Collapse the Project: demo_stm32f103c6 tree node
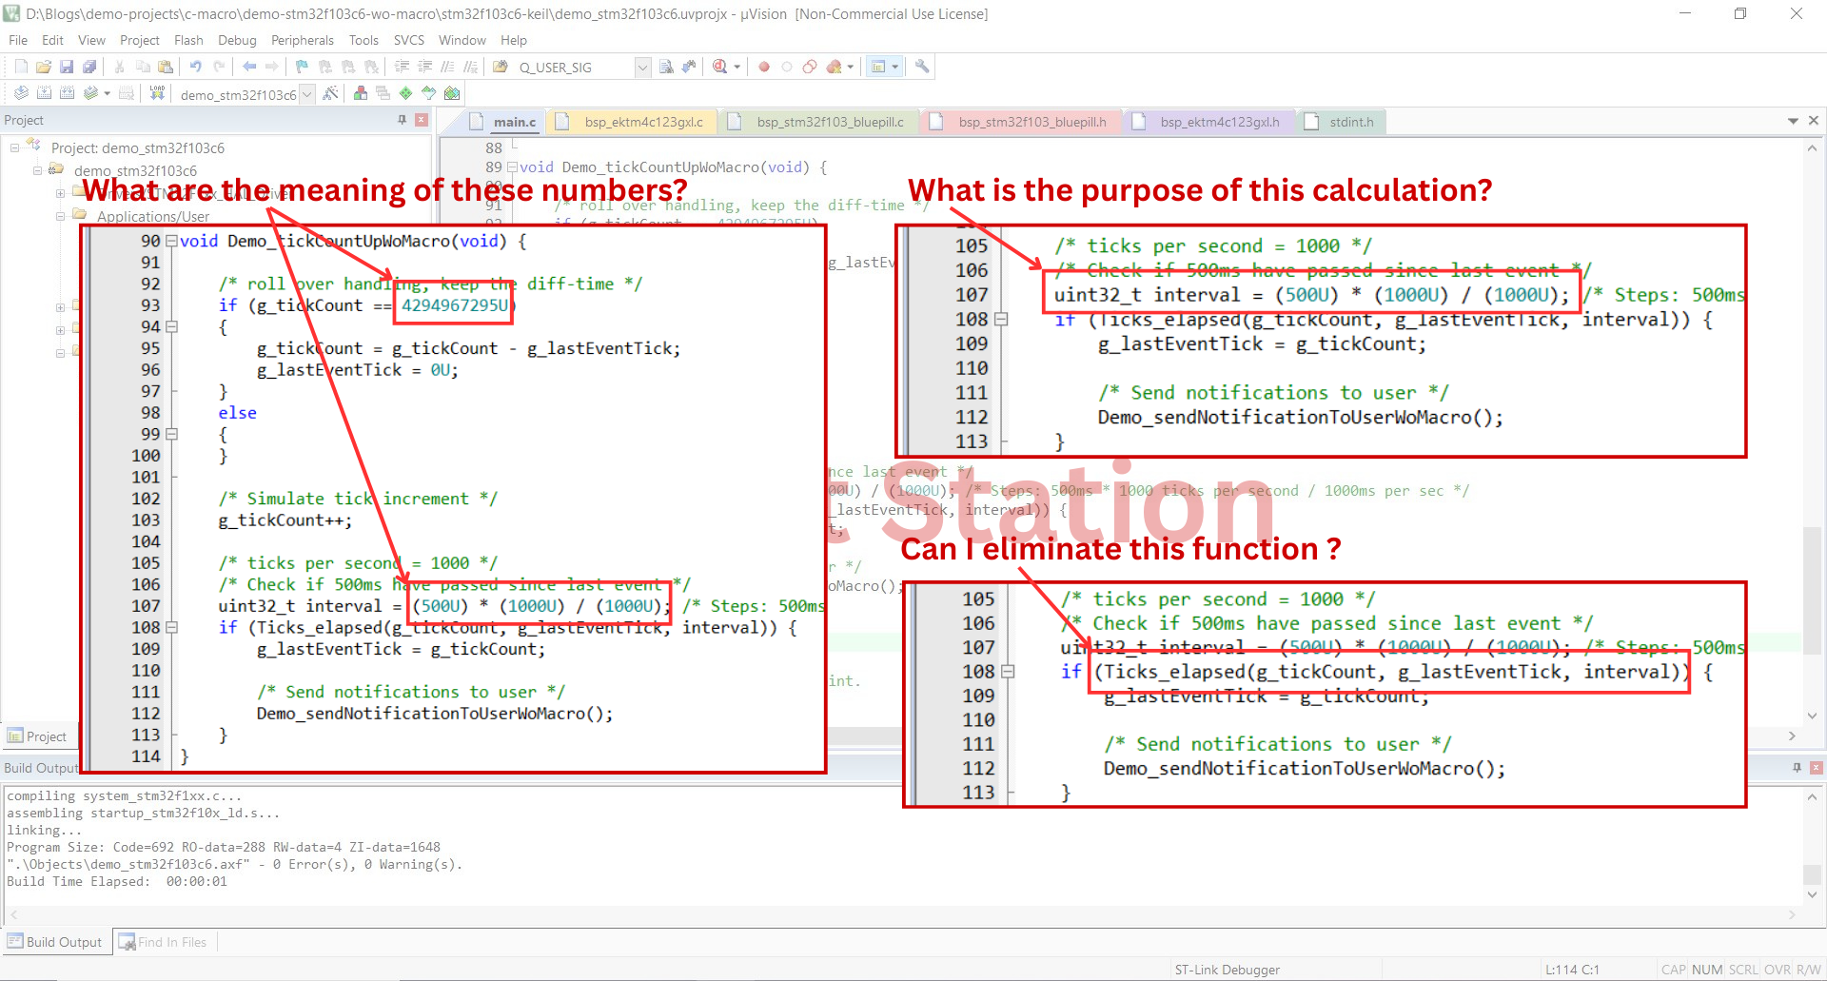Screen dimensions: 1827x981 click(x=14, y=147)
